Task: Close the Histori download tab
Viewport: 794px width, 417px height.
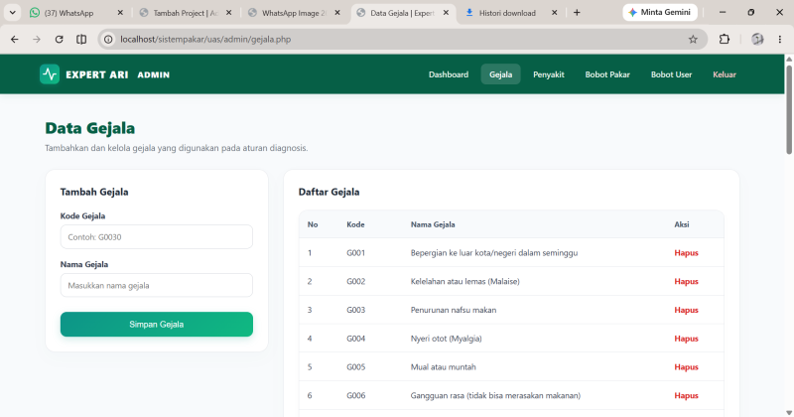Action: pyautogui.click(x=555, y=13)
